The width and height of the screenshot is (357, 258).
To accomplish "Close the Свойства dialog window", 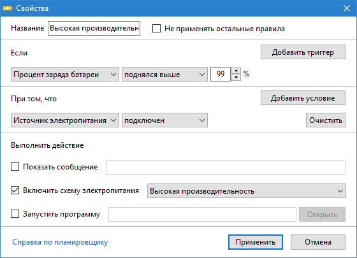I will point(347,8).
